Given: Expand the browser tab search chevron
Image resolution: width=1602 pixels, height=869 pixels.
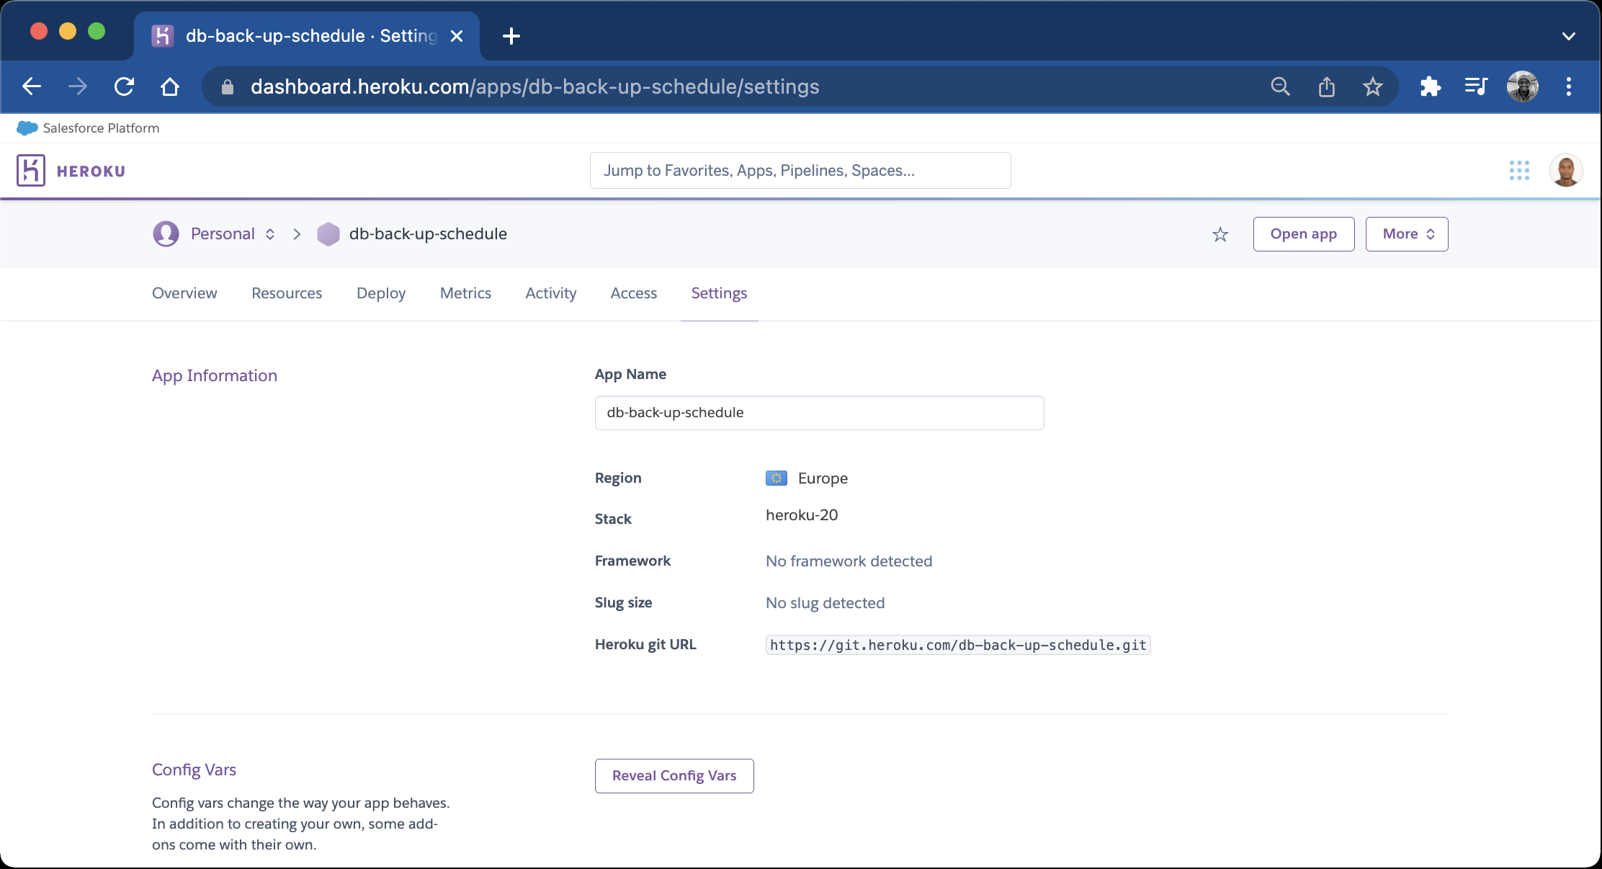Looking at the screenshot, I should click(1570, 36).
